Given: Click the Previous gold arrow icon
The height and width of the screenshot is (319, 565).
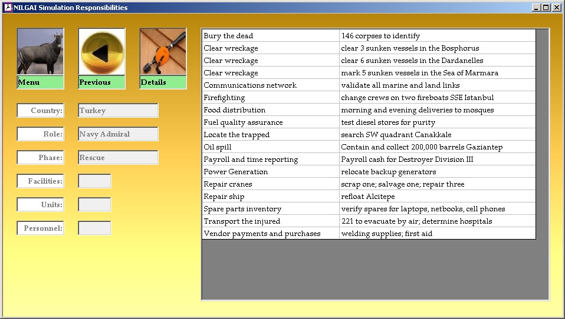Looking at the screenshot, I should (x=101, y=52).
